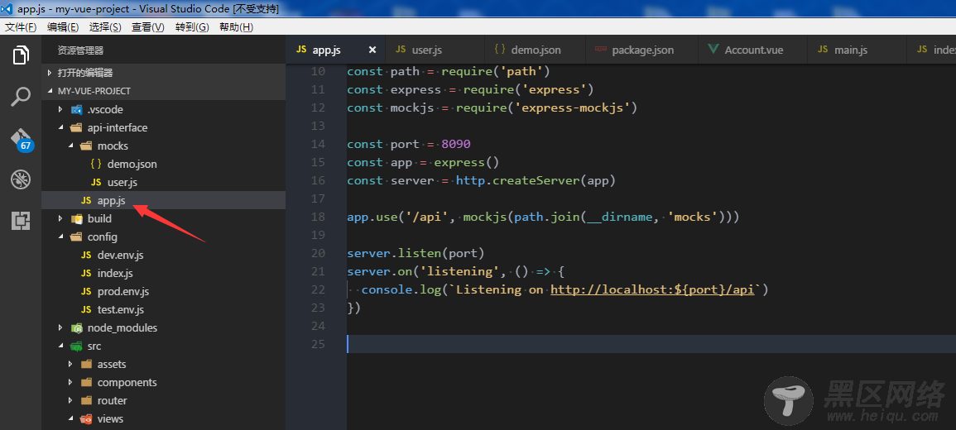This screenshot has width=956, height=430.
Task: Click the port value 8090
Action: pos(456,145)
